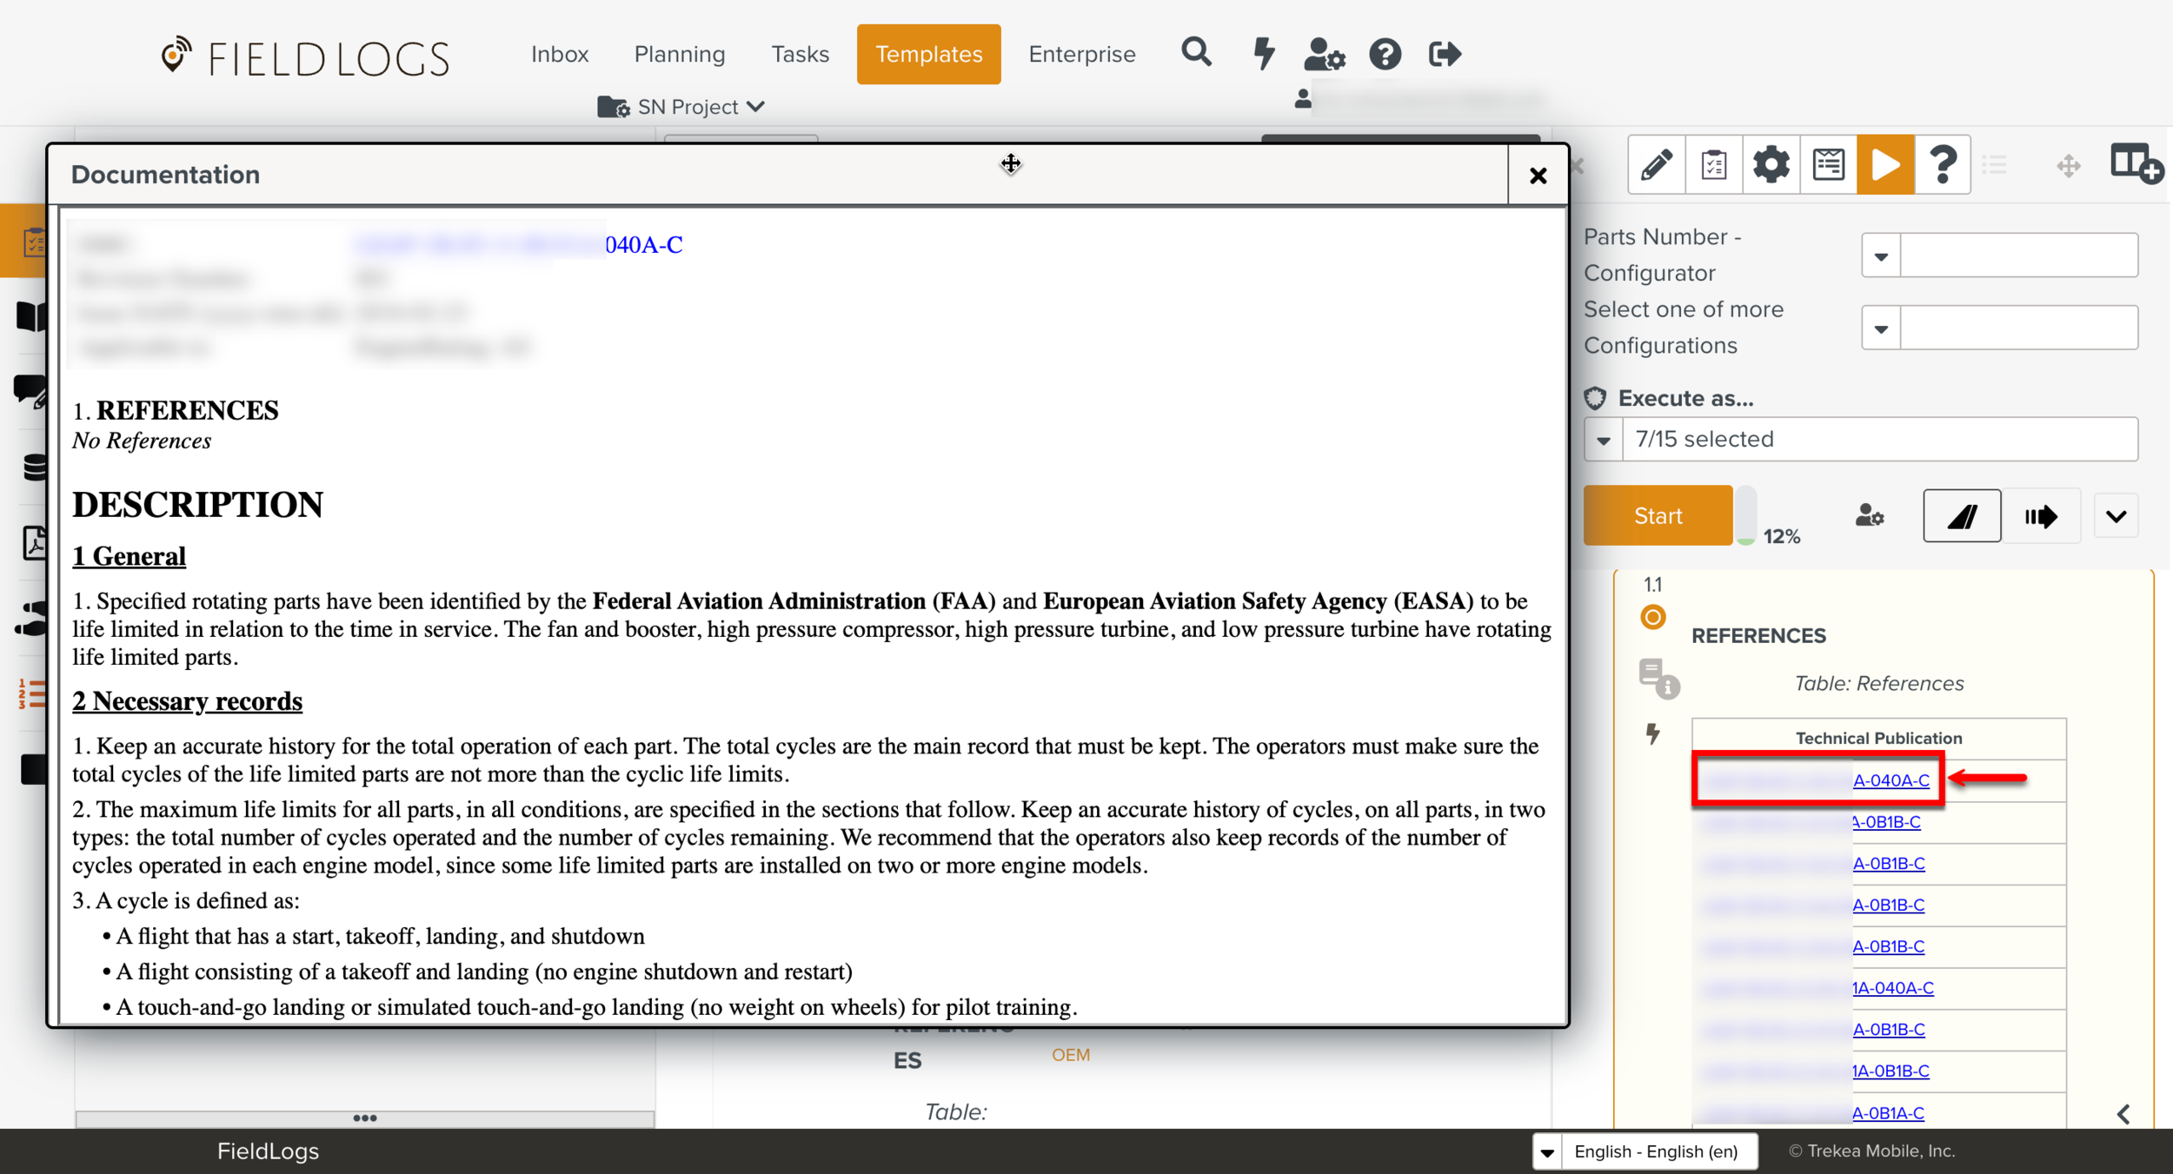Click the lightning bolt icon in header
This screenshot has height=1174, width=2173.
pyautogui.click(x=1264, y=54)
